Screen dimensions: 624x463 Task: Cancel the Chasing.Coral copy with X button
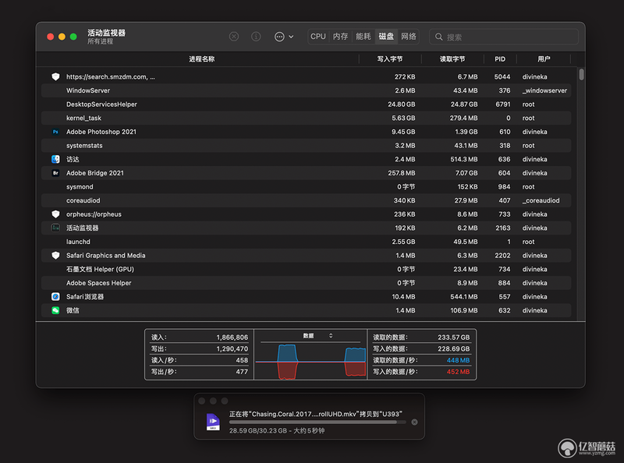[414, 422]
